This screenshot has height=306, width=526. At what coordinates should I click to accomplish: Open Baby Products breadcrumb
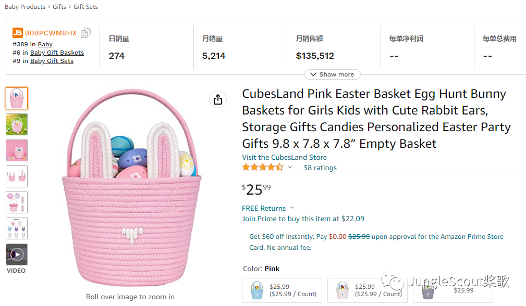(25, 7)
